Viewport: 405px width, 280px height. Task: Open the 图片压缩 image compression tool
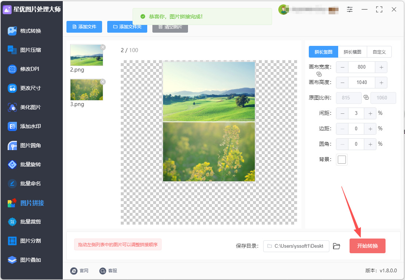pos(25,50)
